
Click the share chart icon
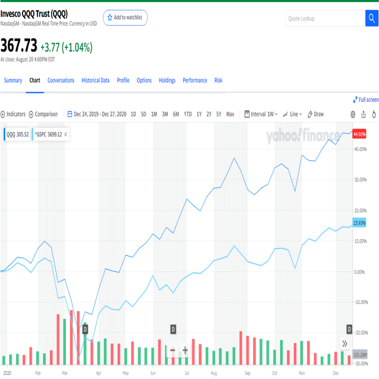tap(364, 114)
